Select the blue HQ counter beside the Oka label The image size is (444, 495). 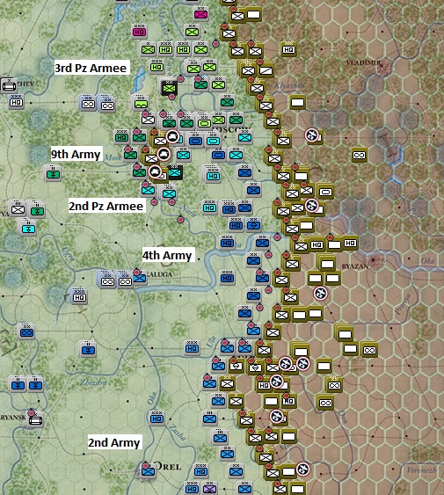pyautogui.click(x=156, y=419)
